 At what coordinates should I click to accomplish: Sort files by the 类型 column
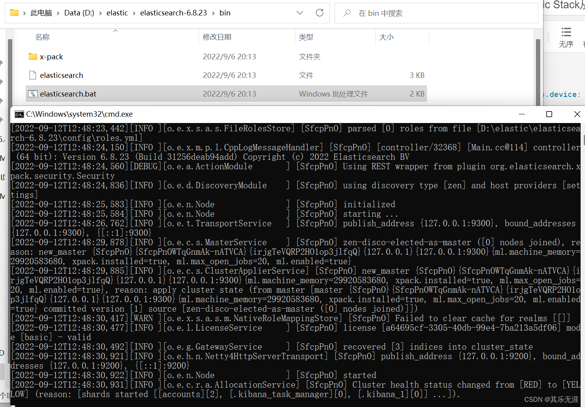point(306,36)
